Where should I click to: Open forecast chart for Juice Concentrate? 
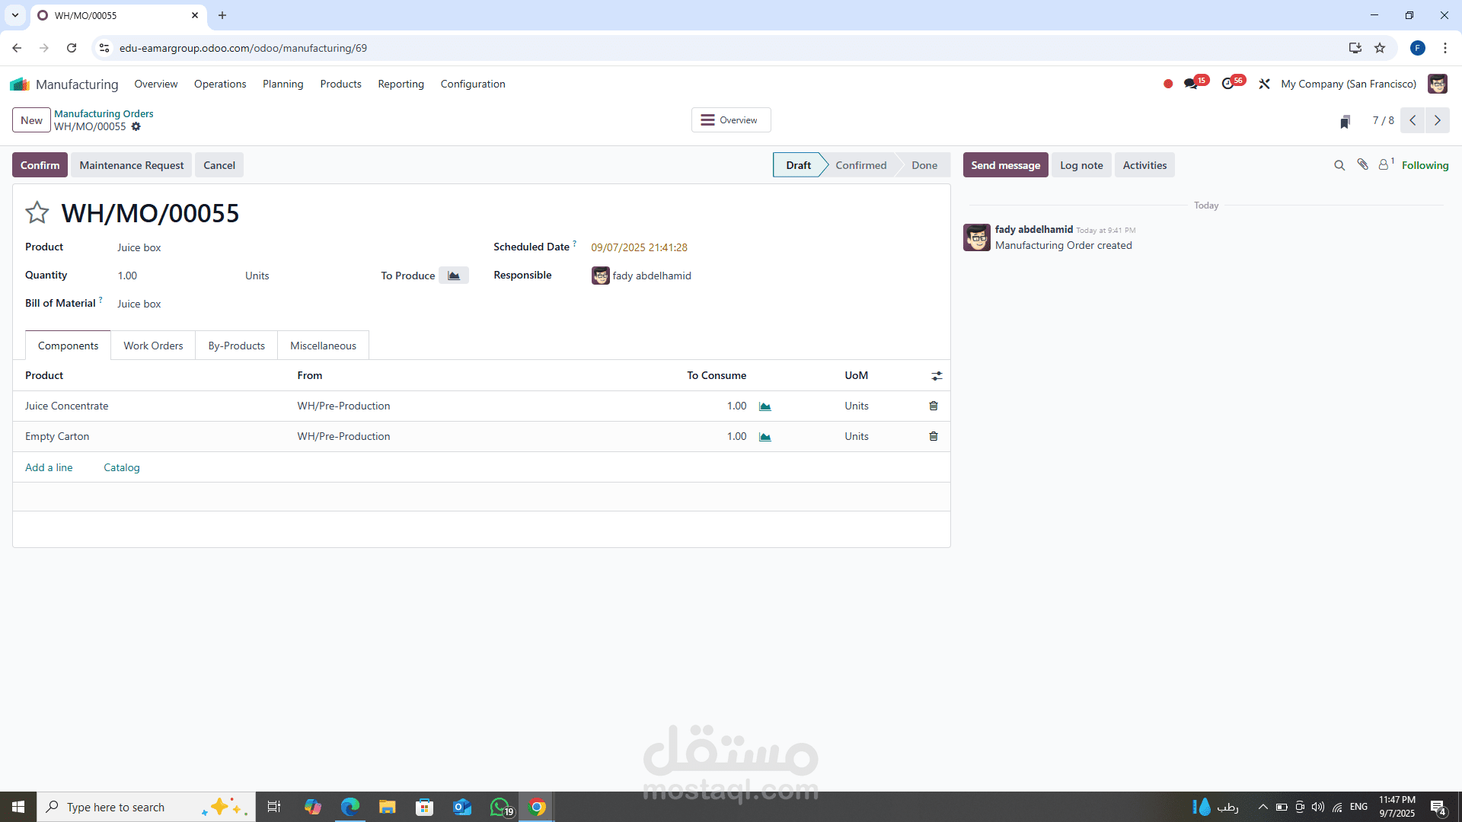pos(765,406)
